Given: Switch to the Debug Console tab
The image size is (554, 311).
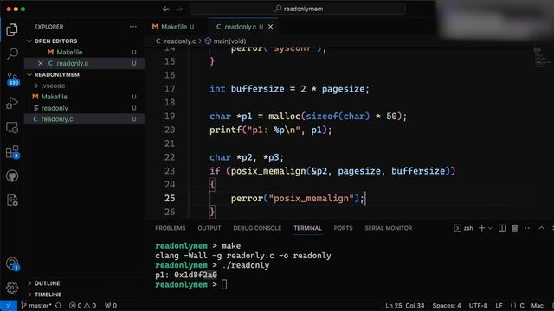Looking at the screenshot, I should pyautogui.click(x=257, y=228).
